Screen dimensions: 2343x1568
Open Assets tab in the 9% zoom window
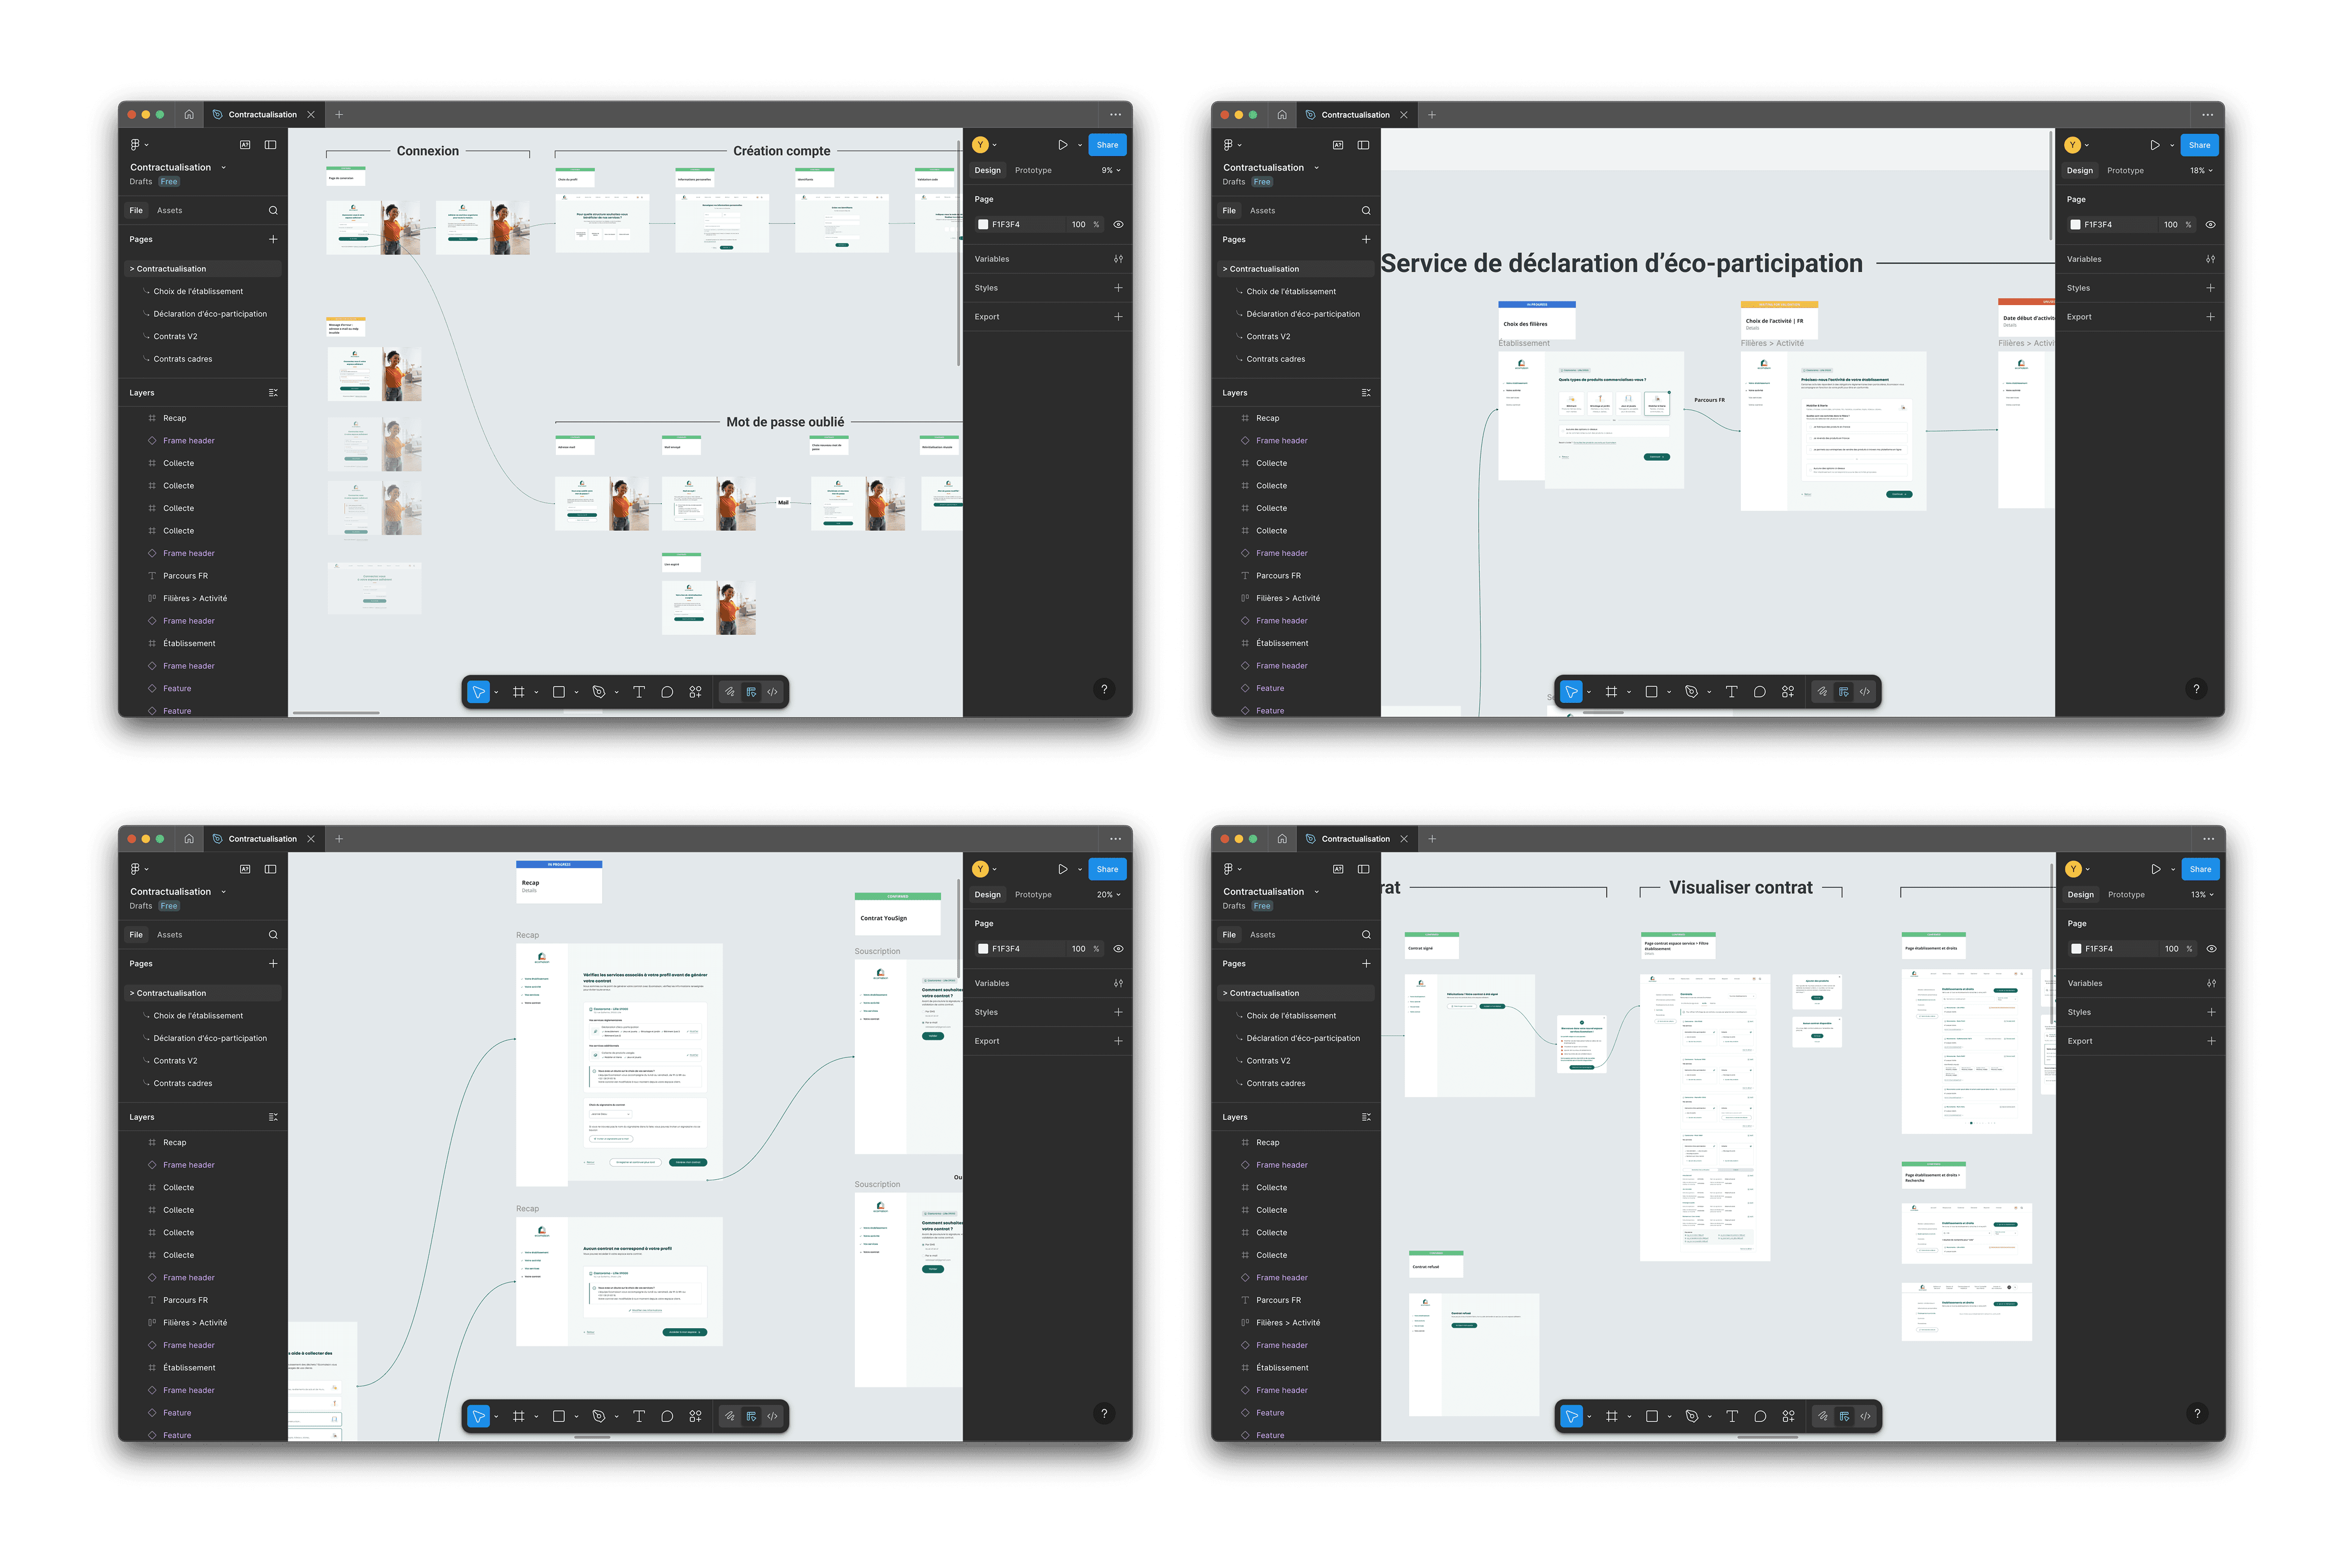[170, 211]
